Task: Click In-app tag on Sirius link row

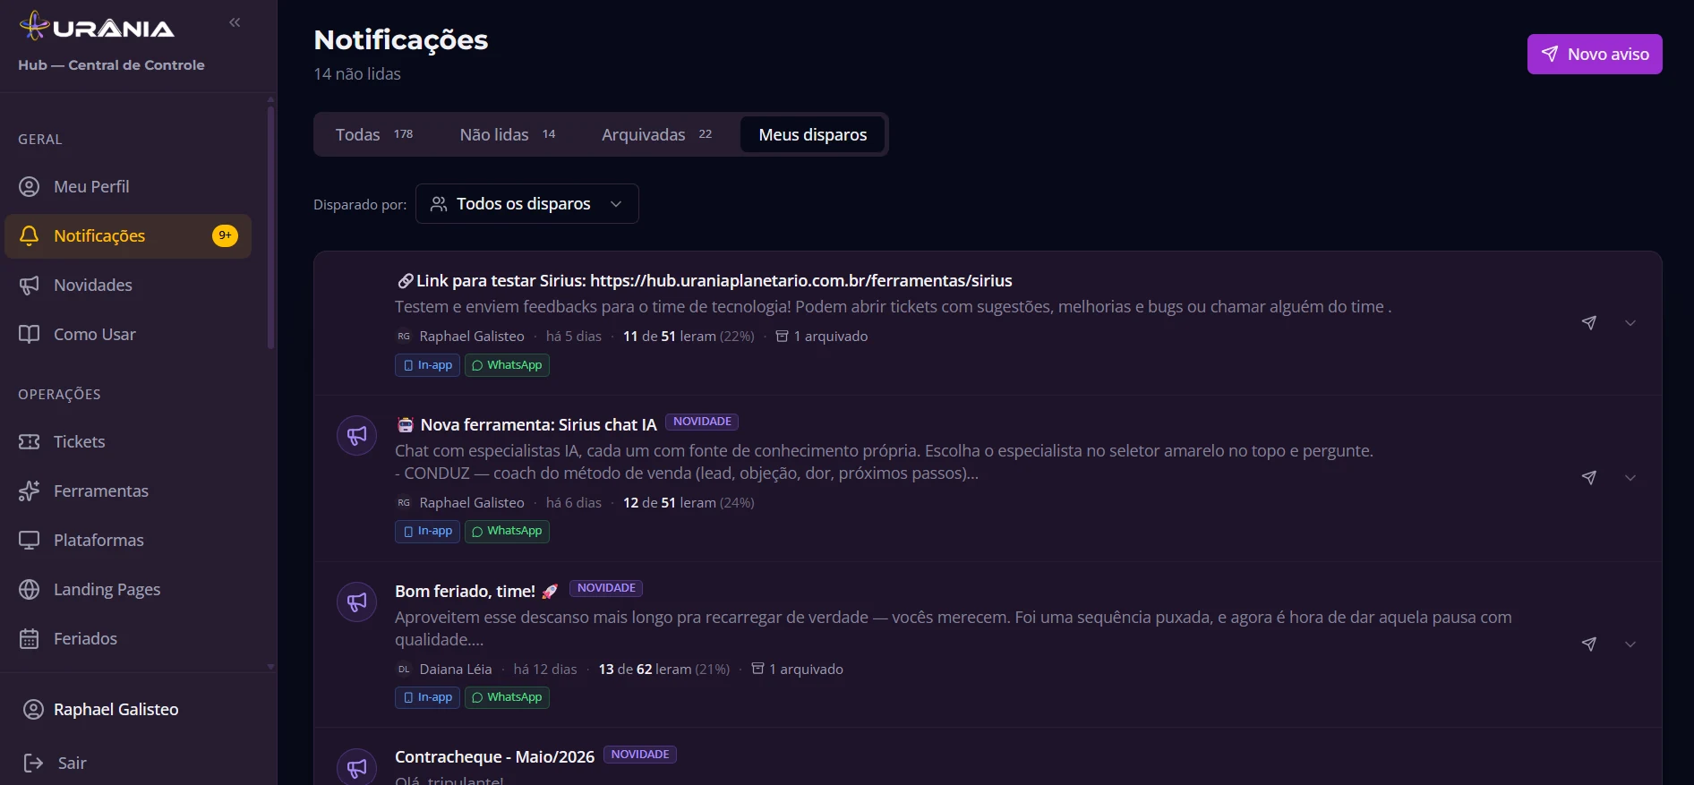Action: point(427,365)
